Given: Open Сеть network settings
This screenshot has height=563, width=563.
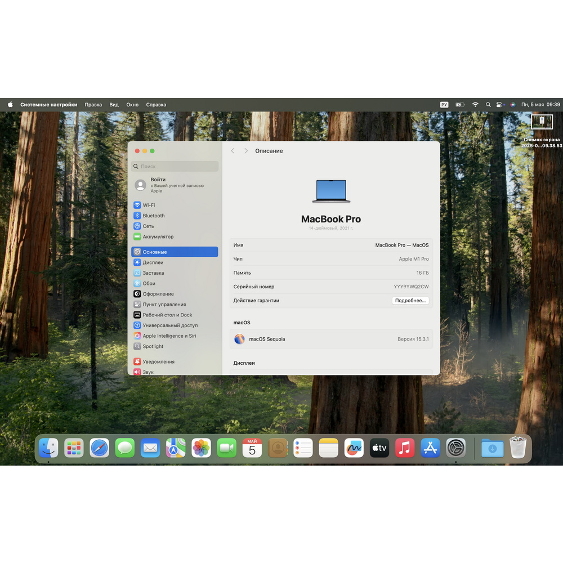Looking at the screenshot, I should click(x=175, y=226).
